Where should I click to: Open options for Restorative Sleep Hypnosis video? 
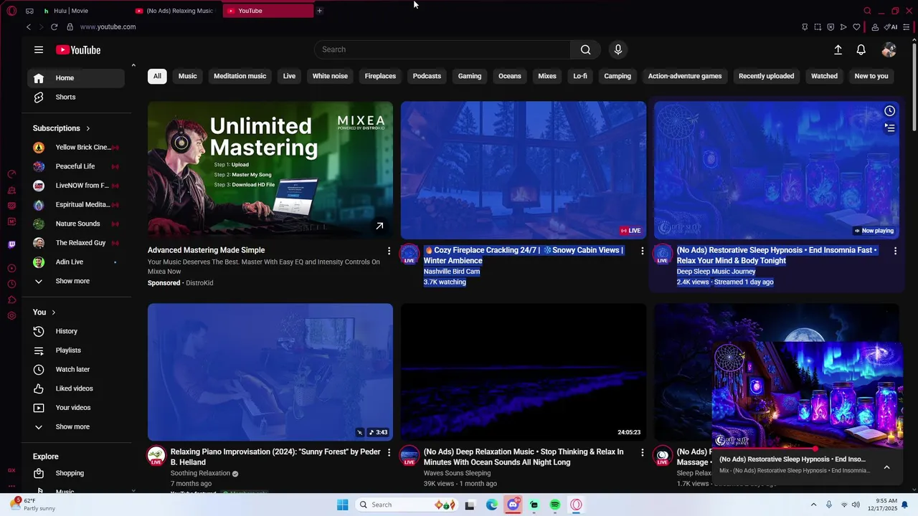895,251
